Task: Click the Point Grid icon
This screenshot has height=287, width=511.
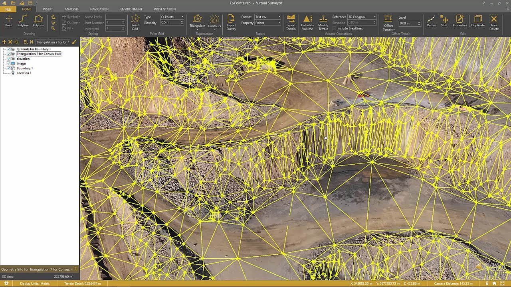Action: [x=135, y=22]
